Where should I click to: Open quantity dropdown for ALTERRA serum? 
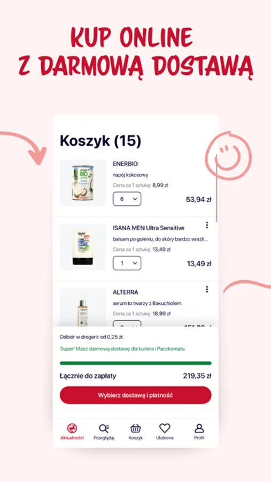click(127, 323)
